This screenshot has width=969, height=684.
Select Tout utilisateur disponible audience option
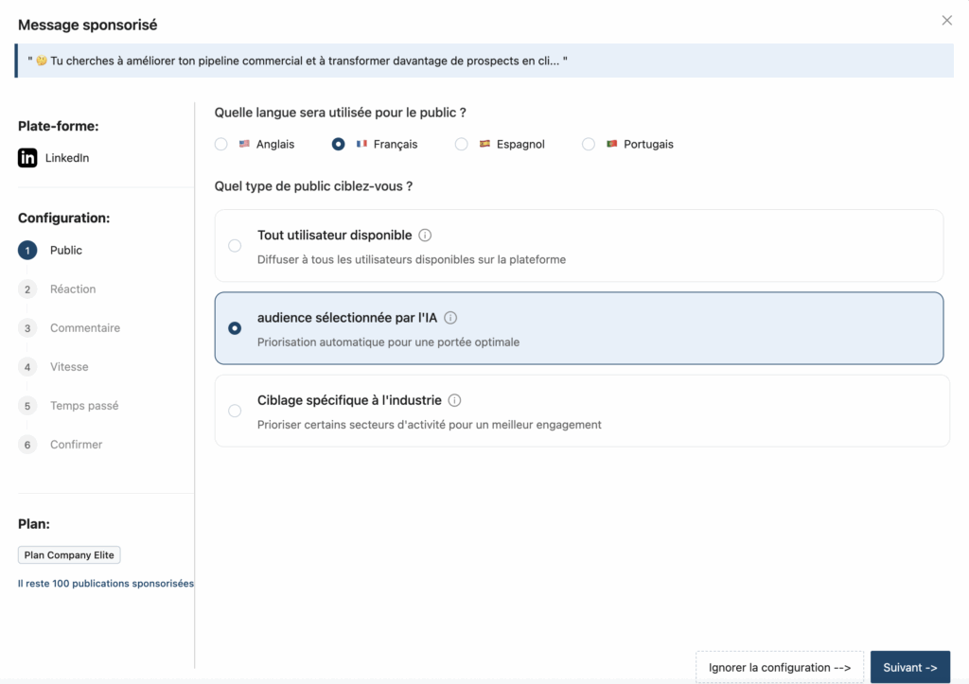click(x=235, y=245)
